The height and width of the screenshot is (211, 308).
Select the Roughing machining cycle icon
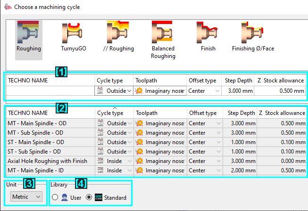(28, 33)
